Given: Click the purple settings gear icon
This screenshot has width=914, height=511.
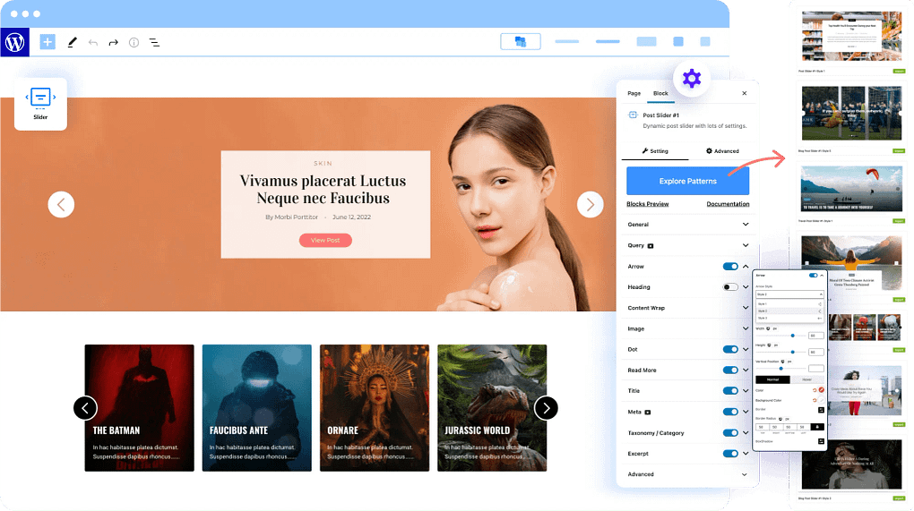Looking at the screenshot, I should [692, 78].
